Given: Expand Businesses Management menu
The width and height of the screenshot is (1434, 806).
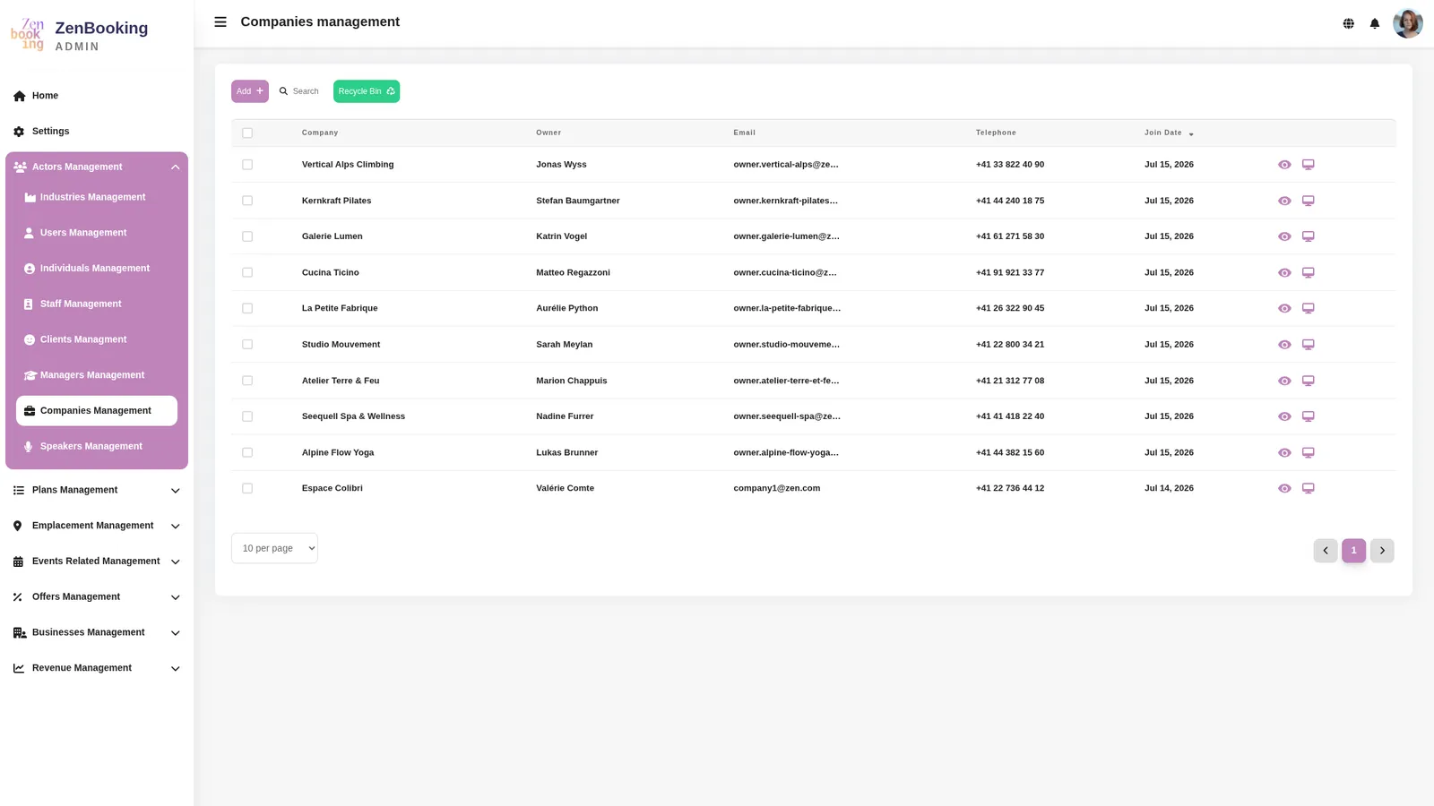Looking at the screenshot, I should click(x=97, y=632).
